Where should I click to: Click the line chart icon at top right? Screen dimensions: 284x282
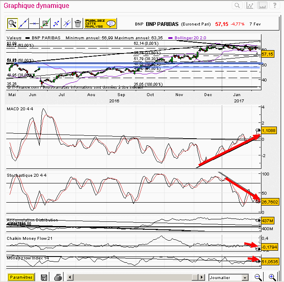(x=250, y=5)
